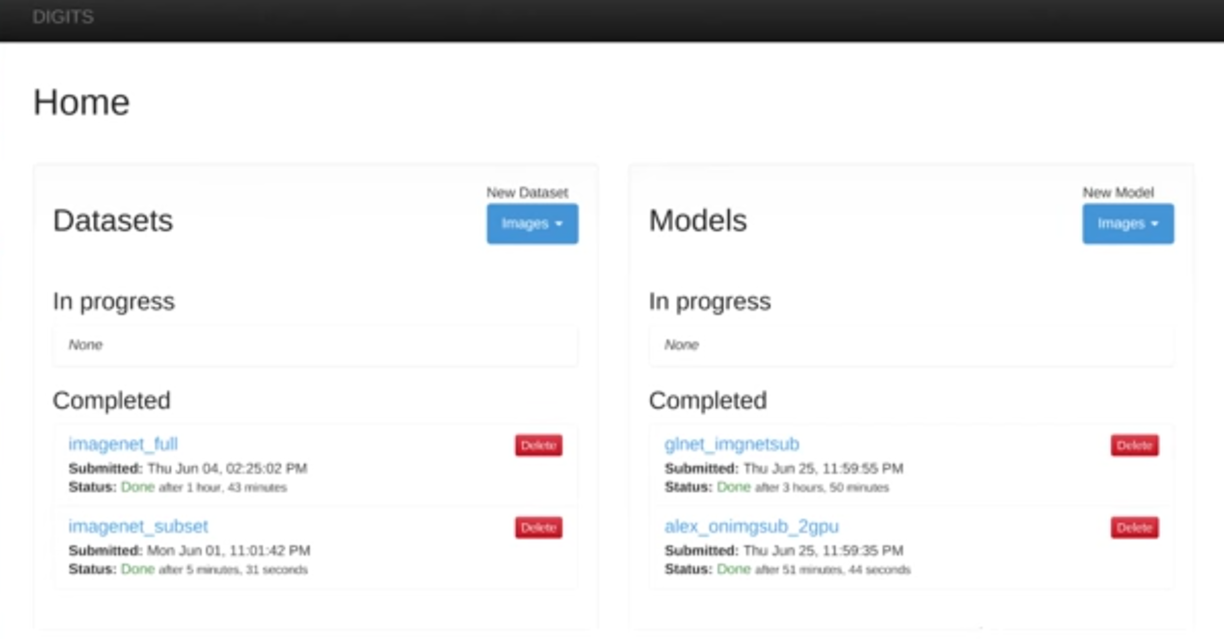The width and height of the screenshot is (1224, 639).
Task: Click Done status of imagenet_full
Action: coord(138,487)
